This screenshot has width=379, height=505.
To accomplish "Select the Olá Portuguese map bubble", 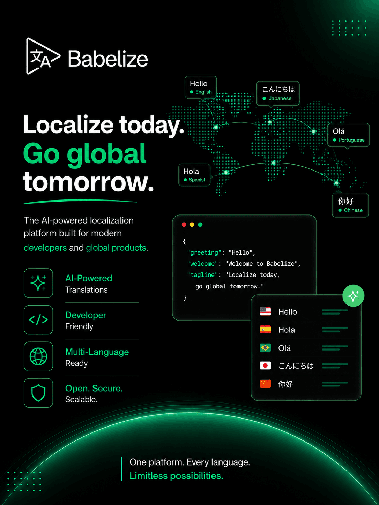I will [x=348, y=135].
